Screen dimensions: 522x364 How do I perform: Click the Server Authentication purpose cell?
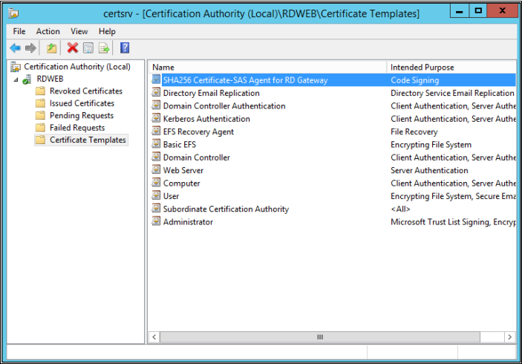point(429,171)
